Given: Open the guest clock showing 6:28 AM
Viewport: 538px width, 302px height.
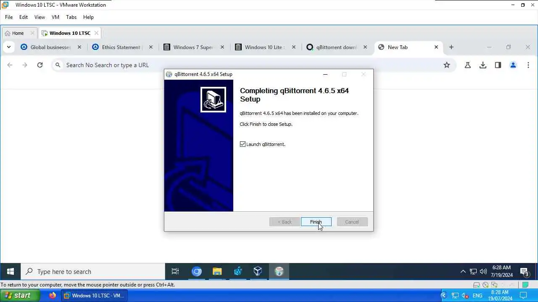Looking at the screenshot, I should point(501,271).
